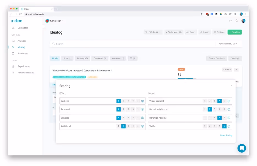Show info for Concept scoring
The height and width of the screenshot is (166, 257).
[143, 118]
